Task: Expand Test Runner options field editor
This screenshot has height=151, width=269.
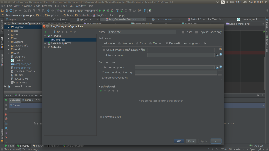Action: tap(217, 55)
